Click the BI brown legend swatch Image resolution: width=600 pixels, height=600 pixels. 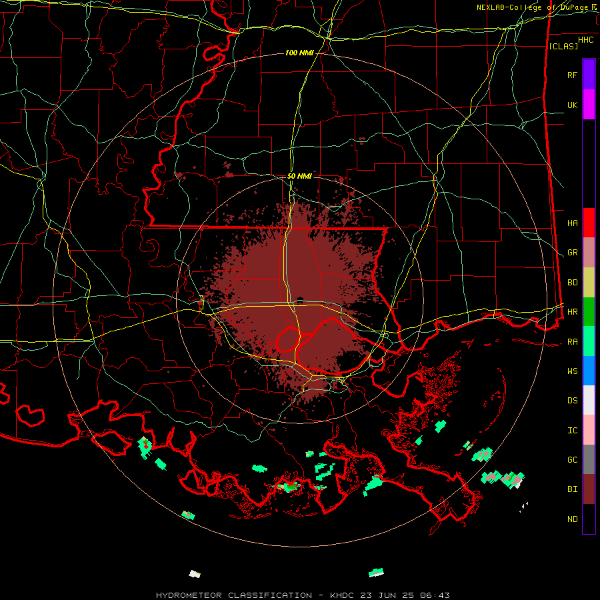tap(589, 489)
